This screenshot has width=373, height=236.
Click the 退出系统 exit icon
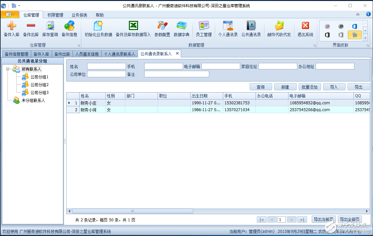coord(304,29)
